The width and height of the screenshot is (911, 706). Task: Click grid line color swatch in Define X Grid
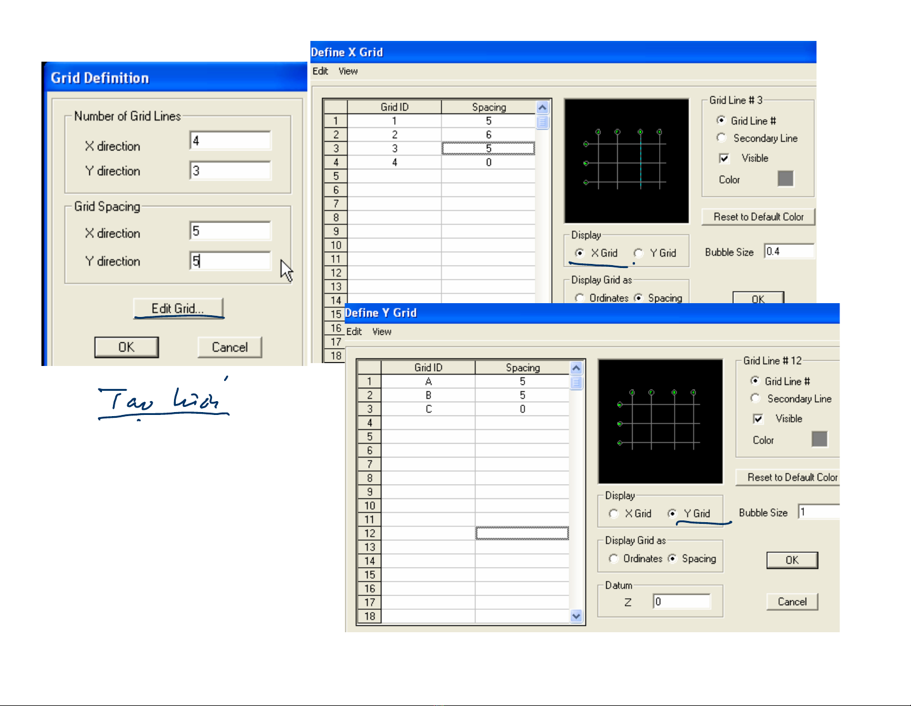point(785,179)
